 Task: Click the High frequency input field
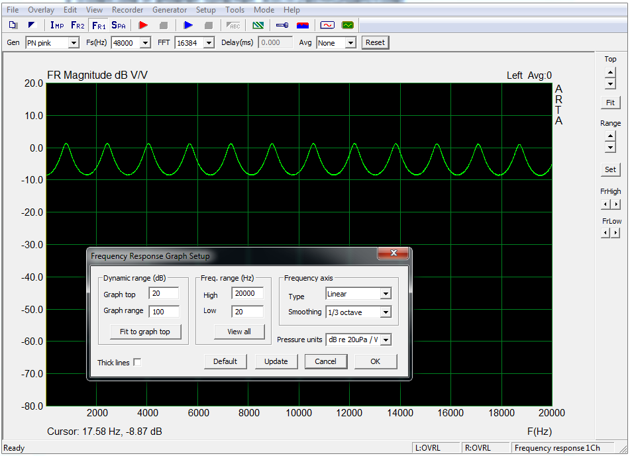[x=248, y=293]
